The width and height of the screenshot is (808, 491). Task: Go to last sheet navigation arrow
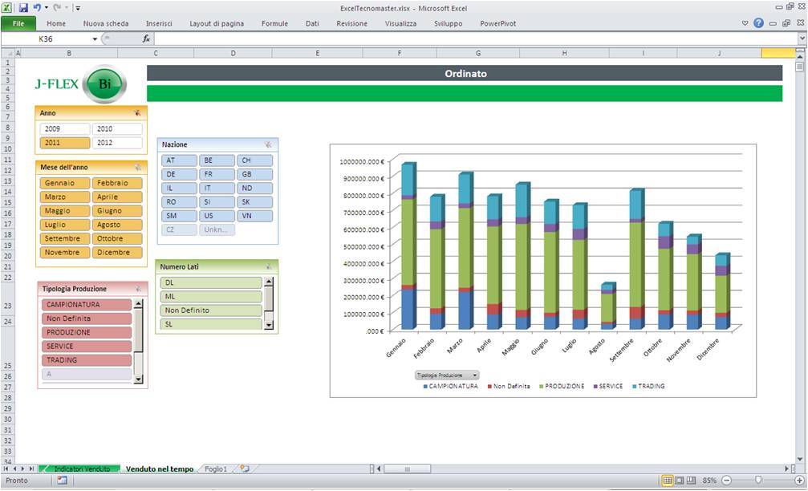(31, 469)
